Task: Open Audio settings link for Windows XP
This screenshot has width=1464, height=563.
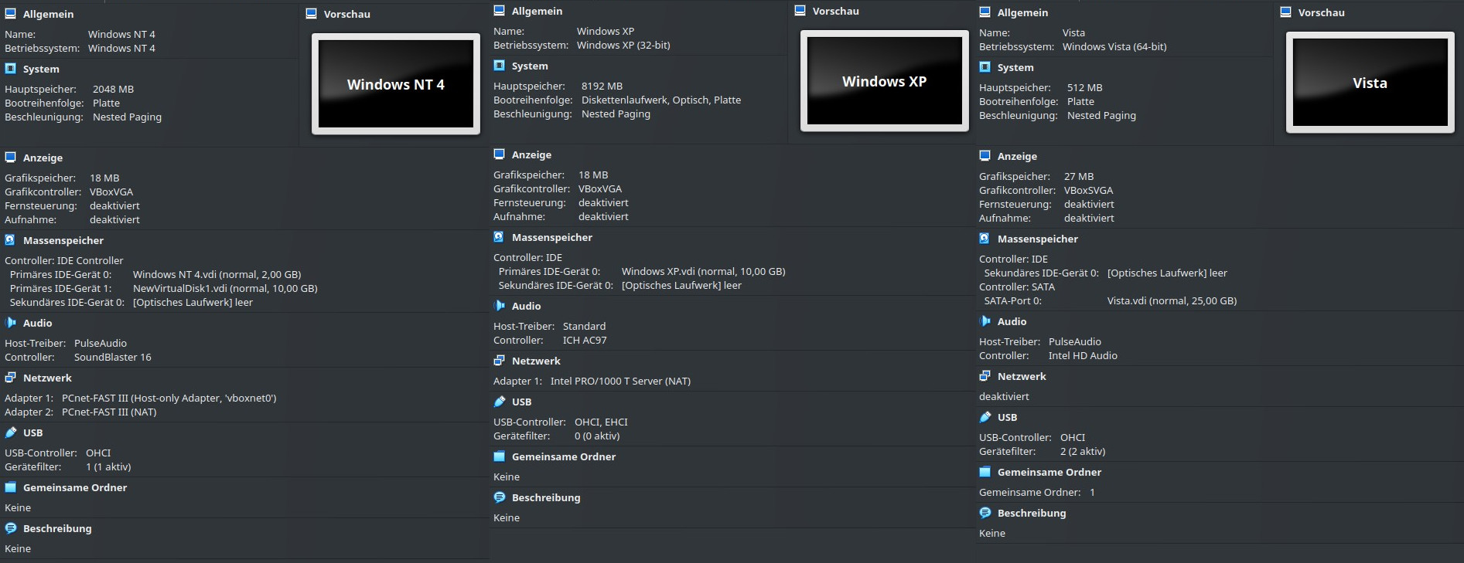Action: click(x=526, y=306)
